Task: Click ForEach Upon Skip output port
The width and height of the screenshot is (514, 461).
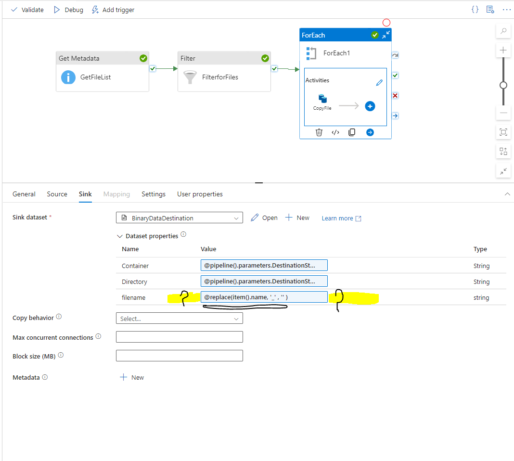Action: 395,55
